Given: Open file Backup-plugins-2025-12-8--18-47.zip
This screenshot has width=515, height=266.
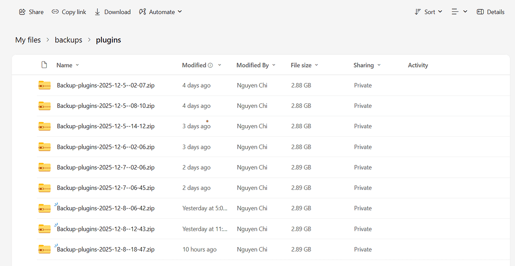Looking at the screenshot, I should click(106, 249).
